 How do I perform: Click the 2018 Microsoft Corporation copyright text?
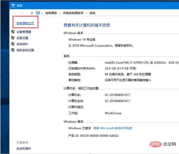pos(101,46)
